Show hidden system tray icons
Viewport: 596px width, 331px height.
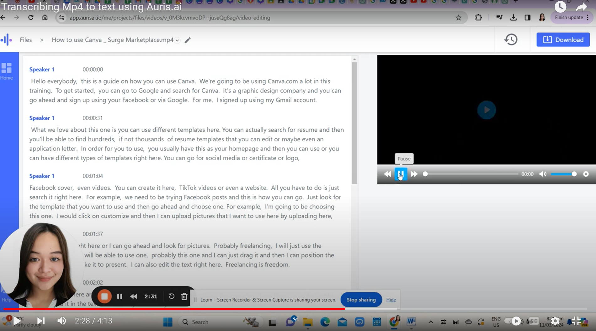[x=431, y=322]
